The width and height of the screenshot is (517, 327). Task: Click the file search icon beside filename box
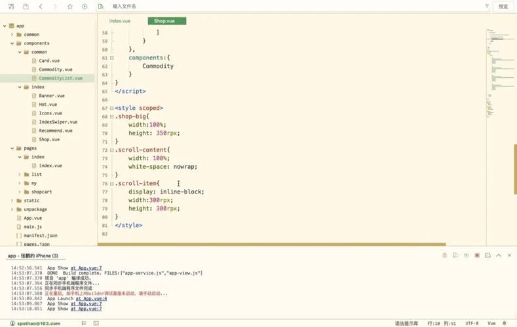pyautogui.click(x=100, y=7)
